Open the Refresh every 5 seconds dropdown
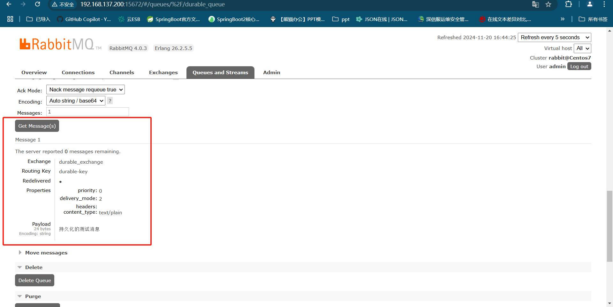This screenshot has width=613, height=307. 555,37
